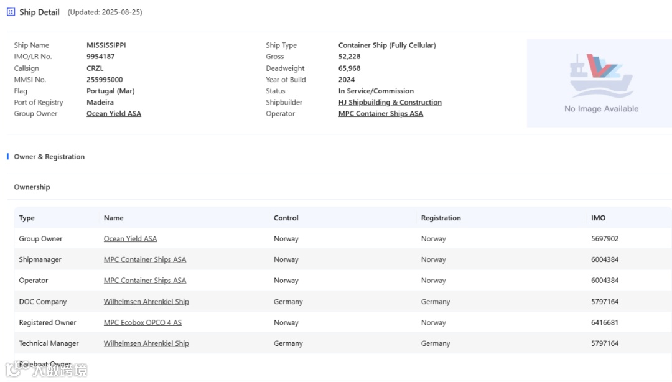Select Registration Germany in Technical Manager row
The width and height of the screenshot is (672, 382).
pyautogui.click(x=436, y=344)
